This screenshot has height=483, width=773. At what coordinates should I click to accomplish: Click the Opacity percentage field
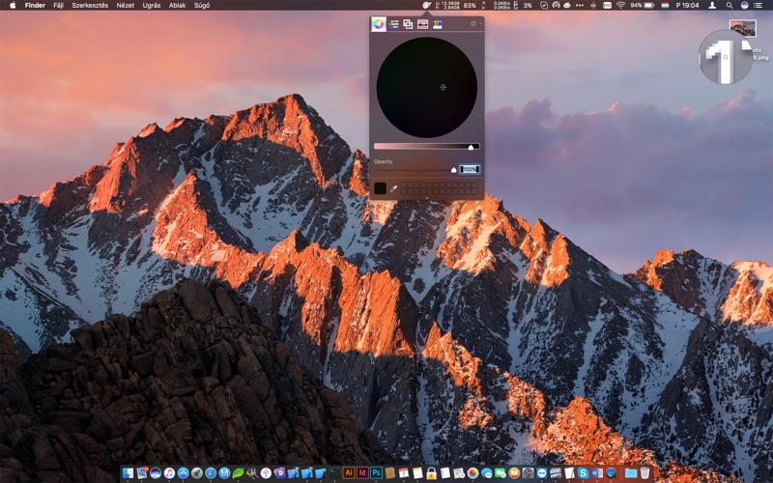pos(470,169)
